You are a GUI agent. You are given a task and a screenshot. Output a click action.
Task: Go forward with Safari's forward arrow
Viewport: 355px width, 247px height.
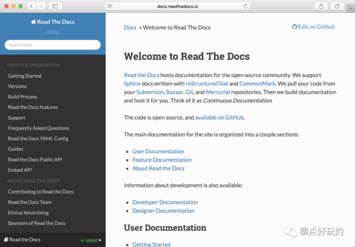(41, 6)
